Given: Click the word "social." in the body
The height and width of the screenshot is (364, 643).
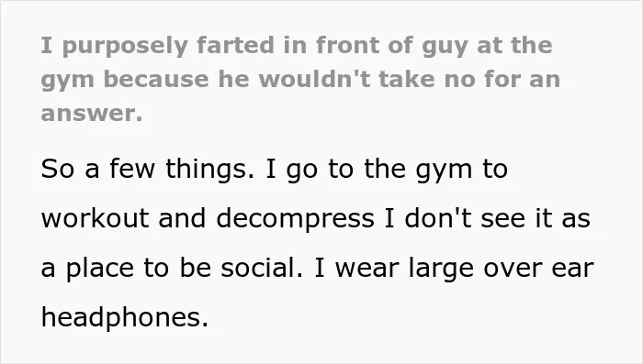Looking at the screenshot, I should point(262,268).
